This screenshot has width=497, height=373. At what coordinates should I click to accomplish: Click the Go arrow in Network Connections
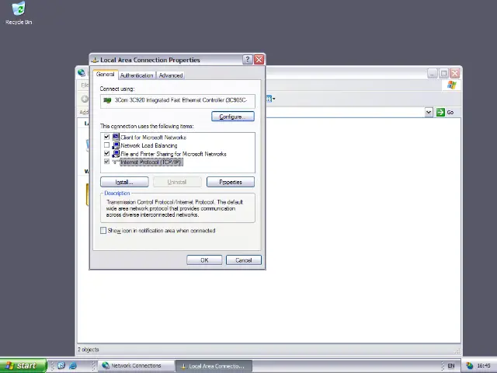(x=440, y=112)
